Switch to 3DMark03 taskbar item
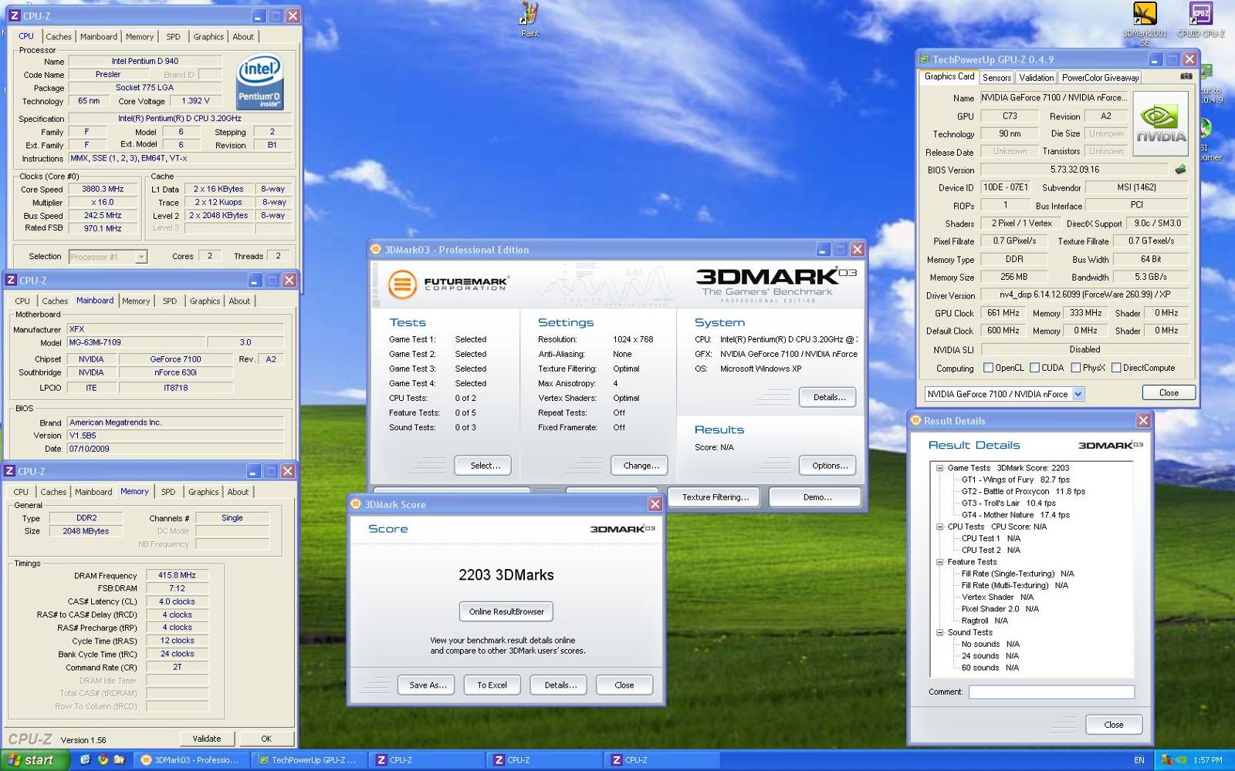1235x771 pixels. click(191, 760)
